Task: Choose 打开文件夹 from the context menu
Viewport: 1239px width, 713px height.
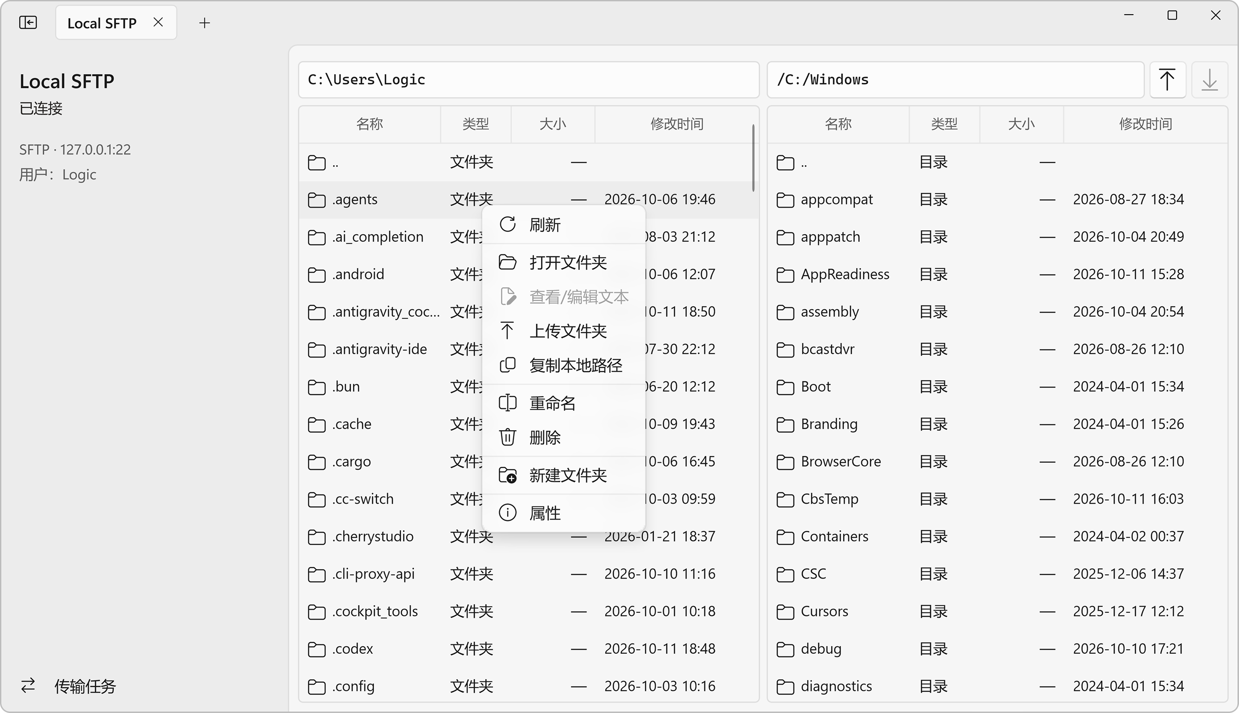Action: pyautogui.click(x=563, y=262)
